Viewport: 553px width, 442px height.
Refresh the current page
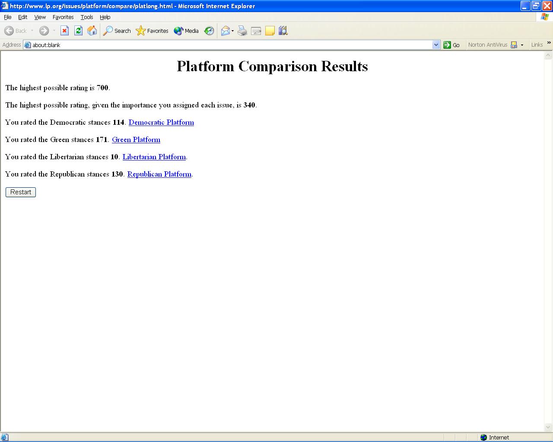(x=78, y=31)
